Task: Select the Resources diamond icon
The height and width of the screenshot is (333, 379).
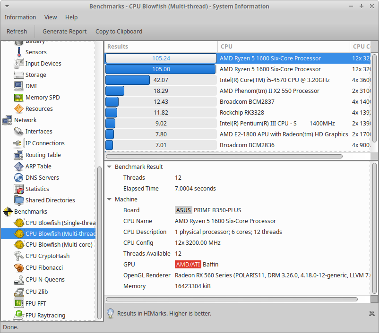Action: [x=18, y=109]
